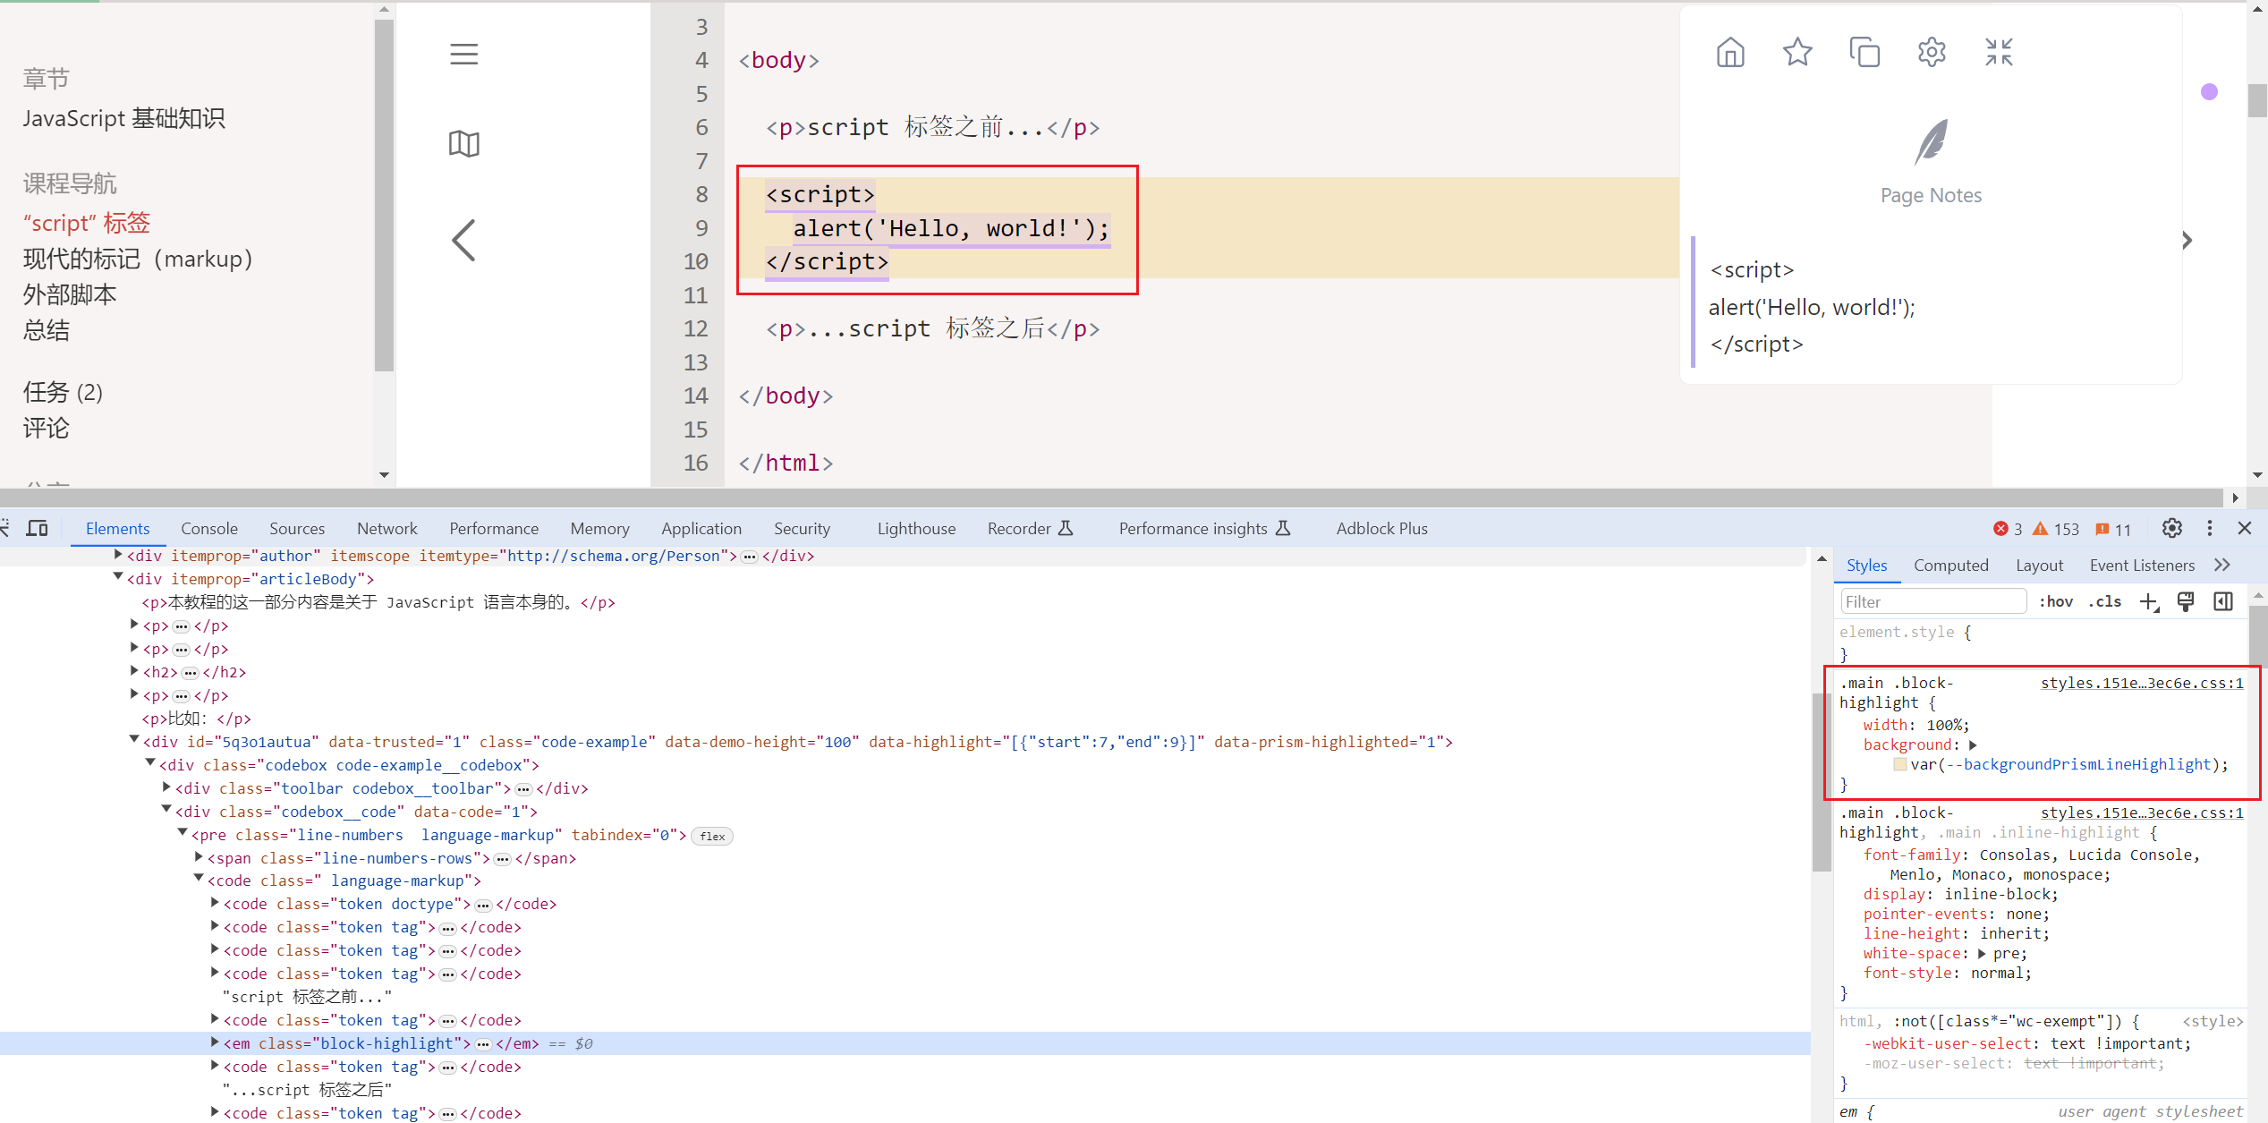
Task: Click the star favorite icon
Action: point(1797,53)
